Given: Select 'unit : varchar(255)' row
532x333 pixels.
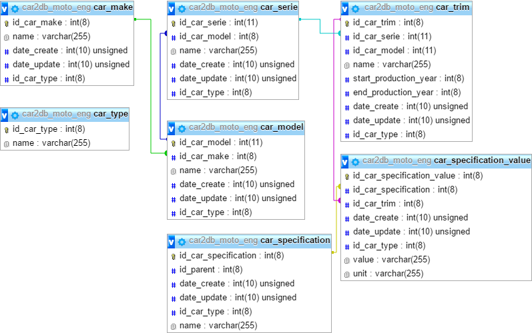Looking at the screenshot, I should pos(437,274).
